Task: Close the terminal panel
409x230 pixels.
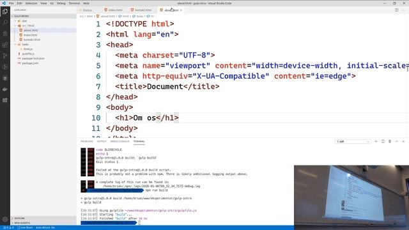Action: [403, 141]
